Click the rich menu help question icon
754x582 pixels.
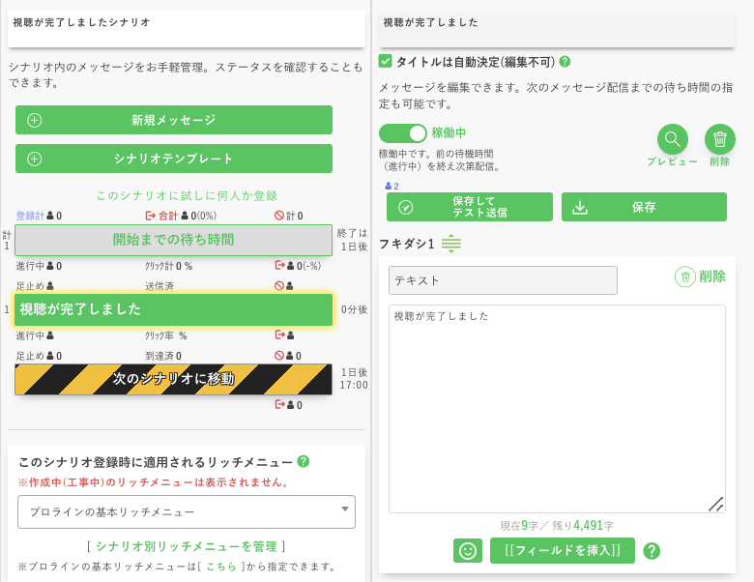point(304,461)
